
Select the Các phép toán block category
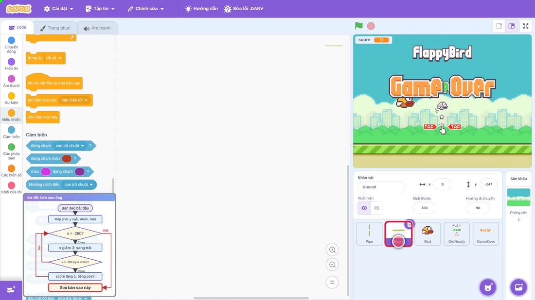(x=11, y=151)
